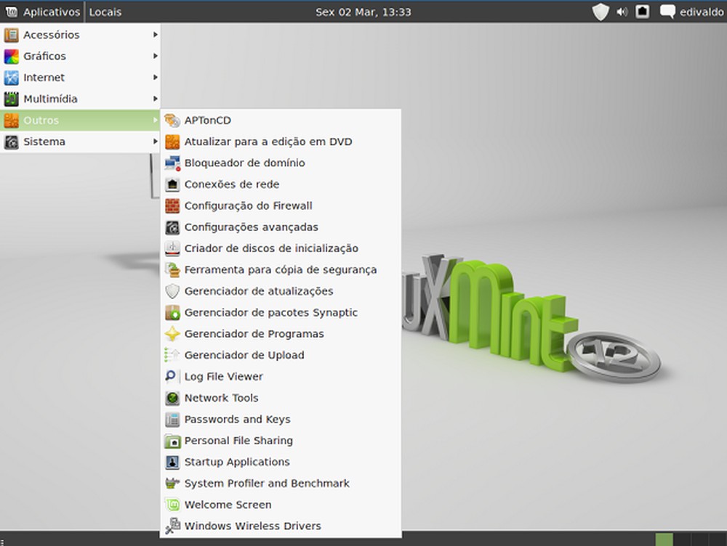The width and height of the screenshot is (727, 546).
Task: Click the messaging icon next to edivaldo
Action: 666,12
